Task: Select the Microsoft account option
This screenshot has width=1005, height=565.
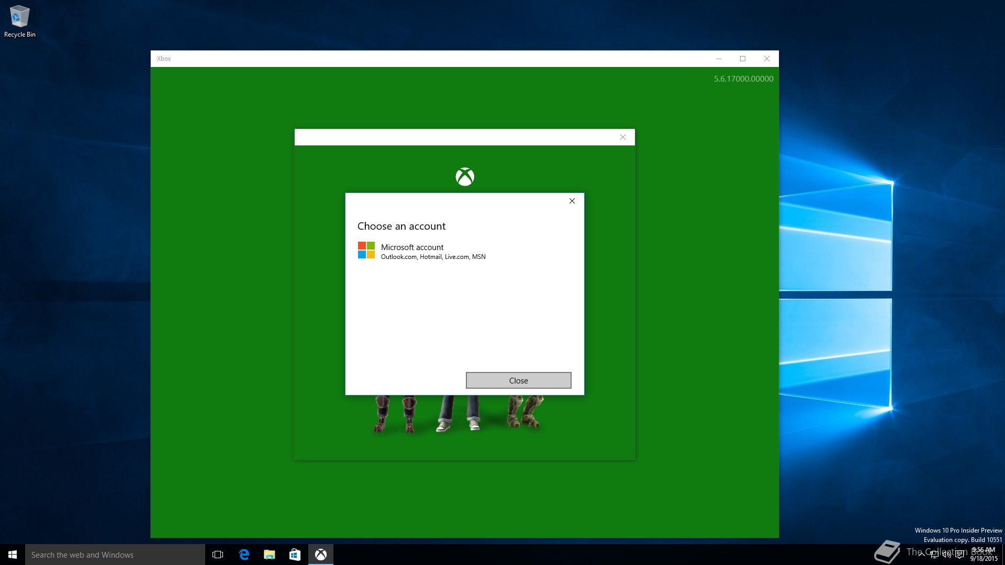Action: (464, 251)
